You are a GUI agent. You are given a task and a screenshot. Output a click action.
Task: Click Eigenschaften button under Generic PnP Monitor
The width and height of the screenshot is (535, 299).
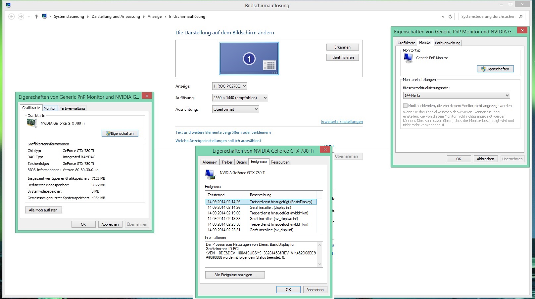coord(495,69)
